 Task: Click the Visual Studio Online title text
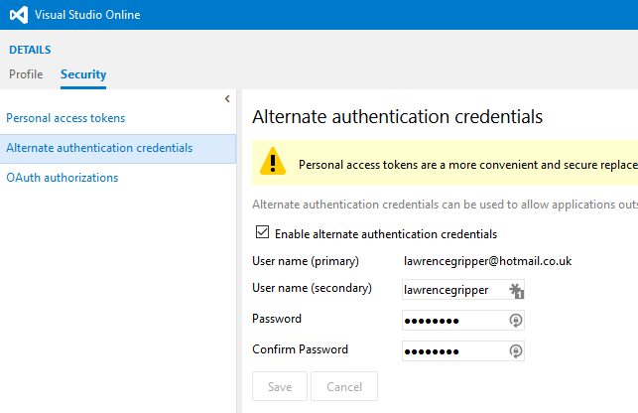click(87, 15)
